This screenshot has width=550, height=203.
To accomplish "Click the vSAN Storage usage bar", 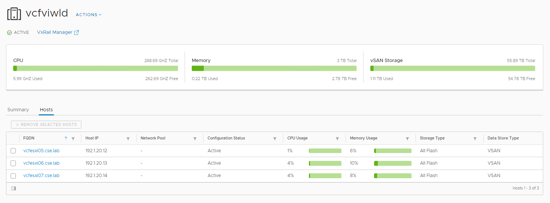I will (452, 68).
